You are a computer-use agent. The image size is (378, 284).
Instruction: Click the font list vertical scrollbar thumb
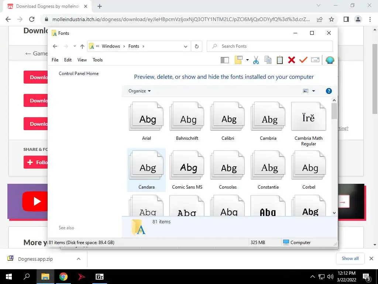tap(334, 111)
